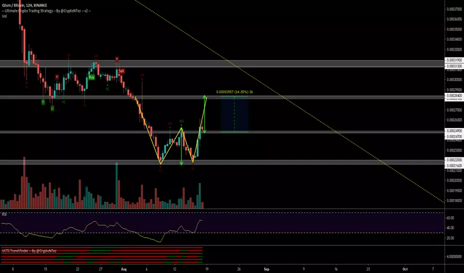Click the 19 date on time axis
The width and height of the screenshot is (464, 273).
(x=207, y=269)
